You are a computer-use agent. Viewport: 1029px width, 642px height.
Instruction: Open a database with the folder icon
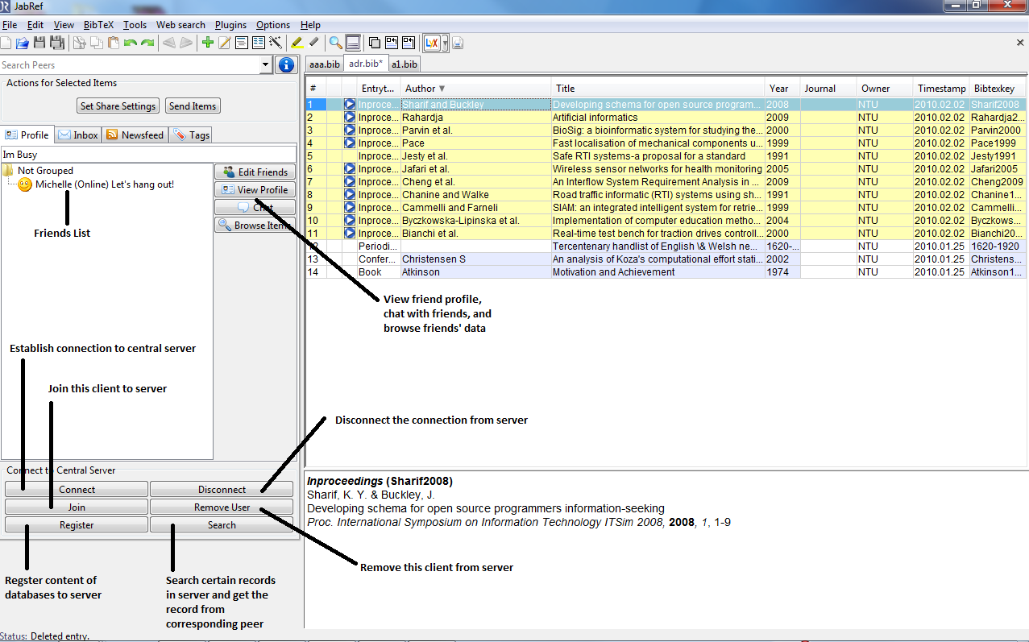[23, 43]
